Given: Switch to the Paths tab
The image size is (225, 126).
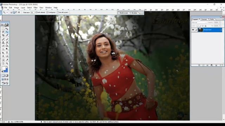Looking at the screenshot, I should click(x=212, y=19).
